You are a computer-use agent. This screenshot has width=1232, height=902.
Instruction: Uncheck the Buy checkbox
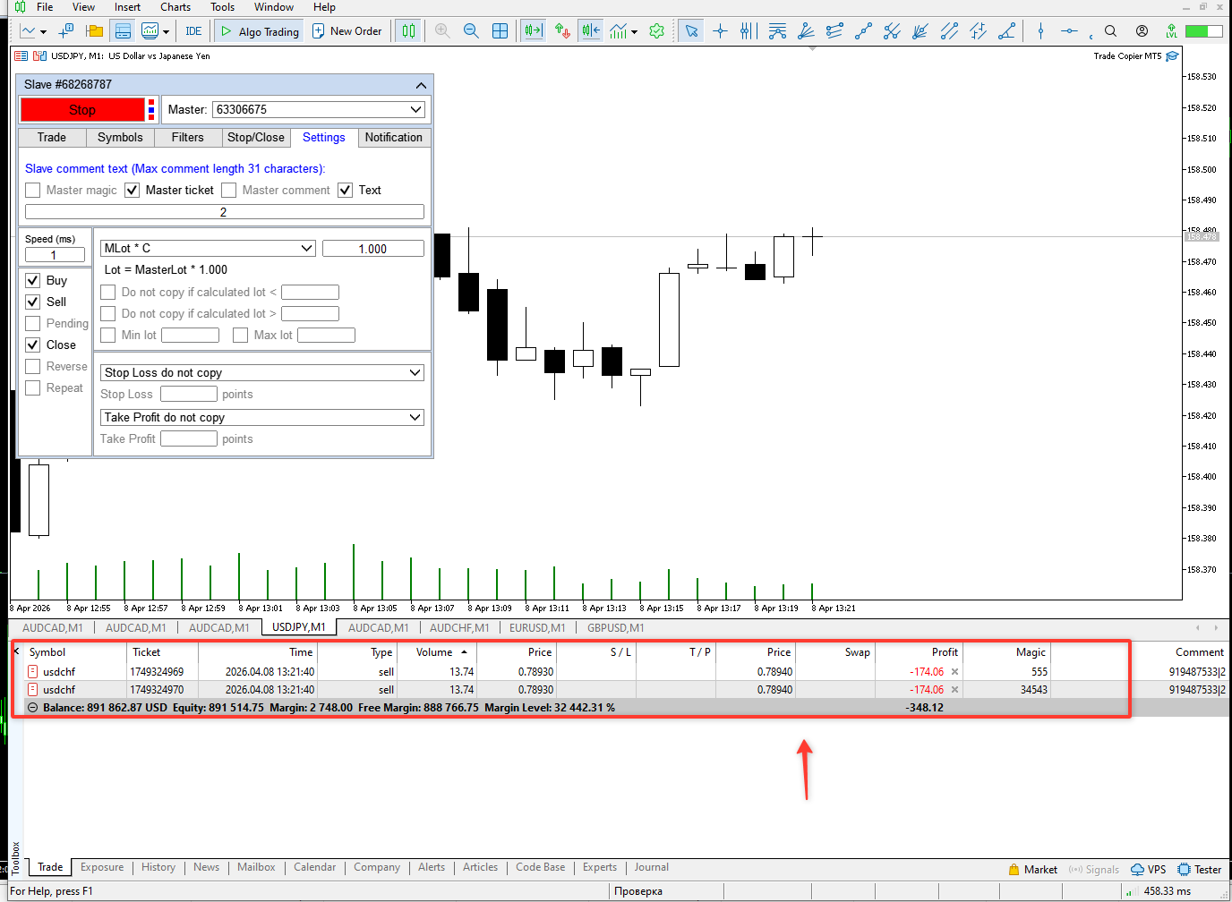(33, 281)
